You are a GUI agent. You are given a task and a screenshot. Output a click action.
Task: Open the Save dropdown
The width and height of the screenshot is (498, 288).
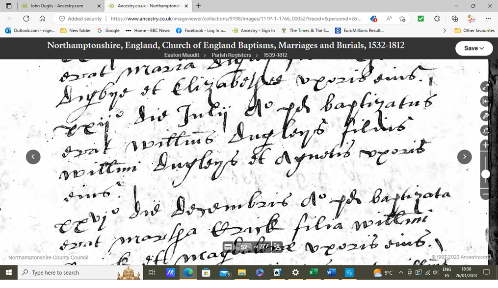point(473,48)
